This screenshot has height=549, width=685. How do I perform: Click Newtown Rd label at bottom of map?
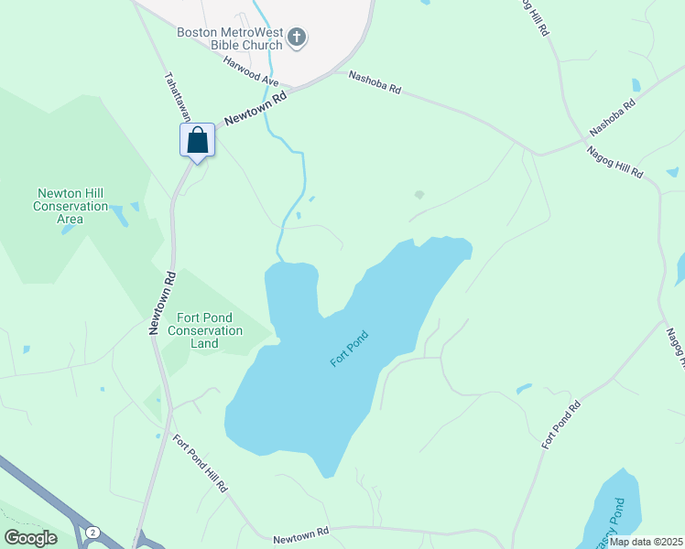301,535
